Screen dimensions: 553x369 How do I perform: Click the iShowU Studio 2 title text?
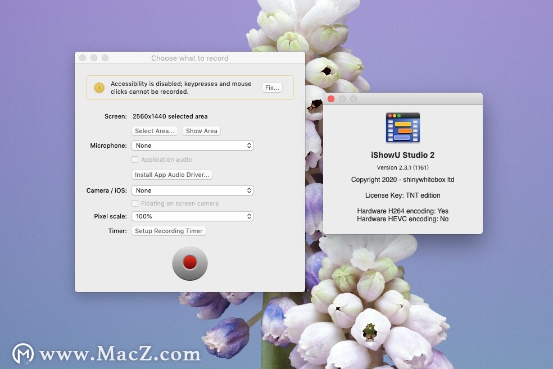click(x=403, y=155)
